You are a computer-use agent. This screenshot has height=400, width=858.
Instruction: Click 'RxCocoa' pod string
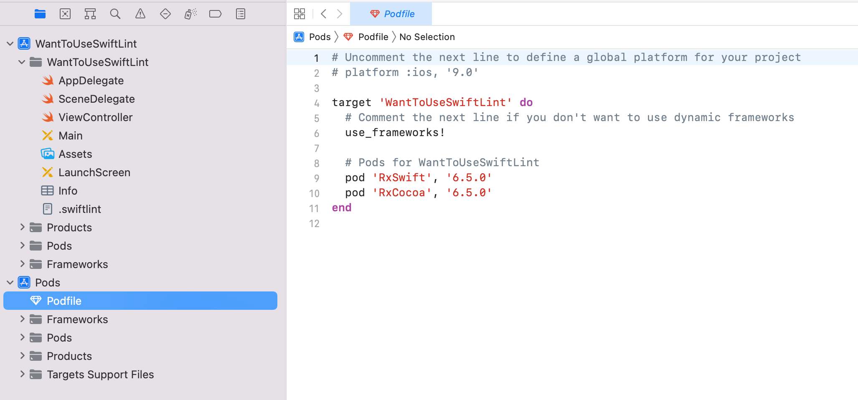pos(402,192)
